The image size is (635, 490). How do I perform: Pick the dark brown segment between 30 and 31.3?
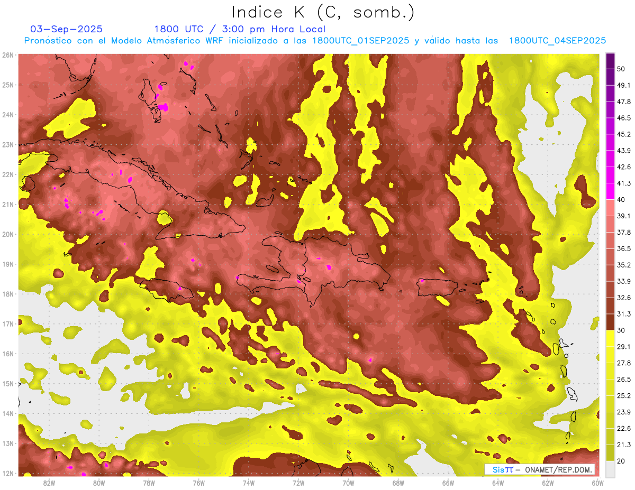click(x=610, y=321)
